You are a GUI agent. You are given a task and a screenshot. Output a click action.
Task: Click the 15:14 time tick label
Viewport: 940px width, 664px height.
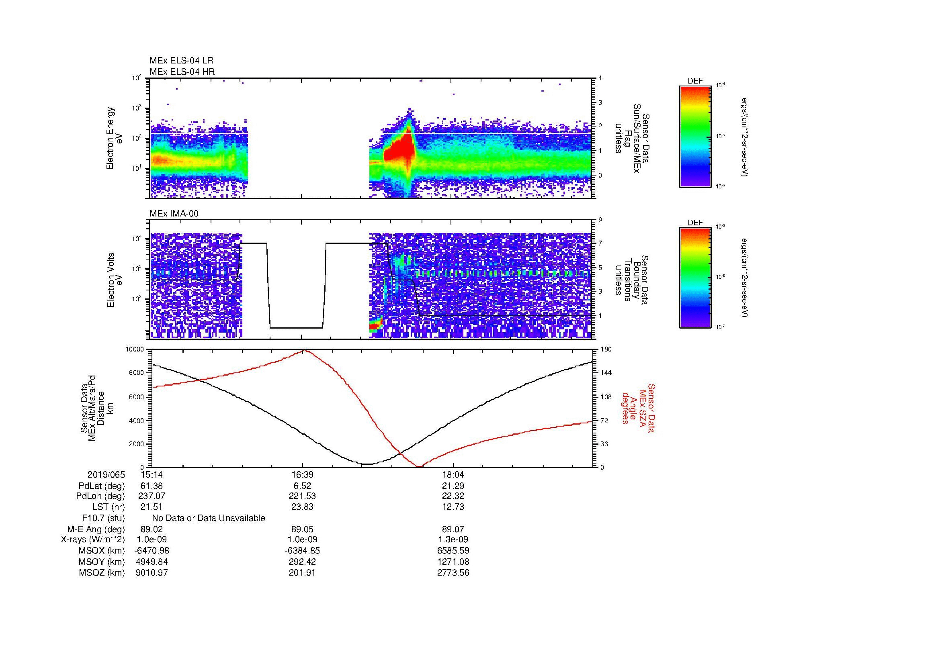(152, 475)
